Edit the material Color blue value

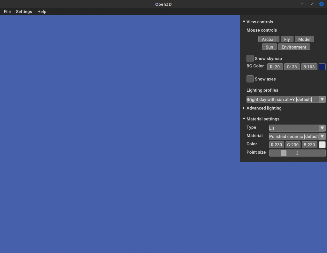pos(309,144)
